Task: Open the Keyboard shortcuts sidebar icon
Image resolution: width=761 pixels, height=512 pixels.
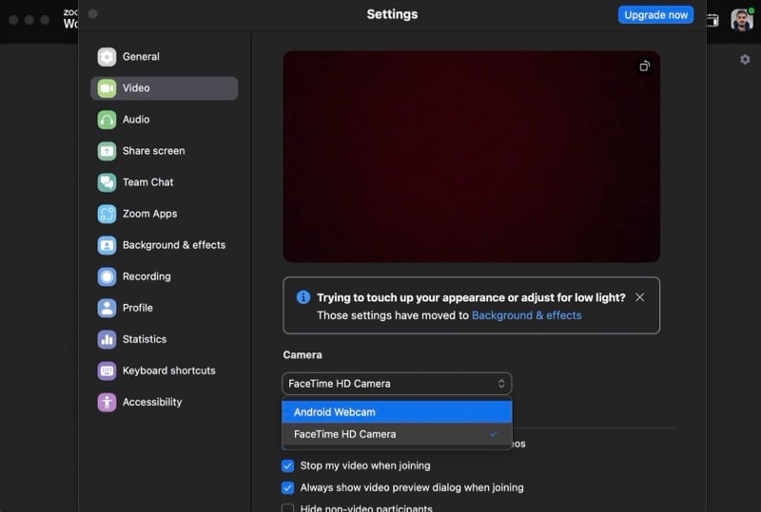Action: click(x=107, y=370)
